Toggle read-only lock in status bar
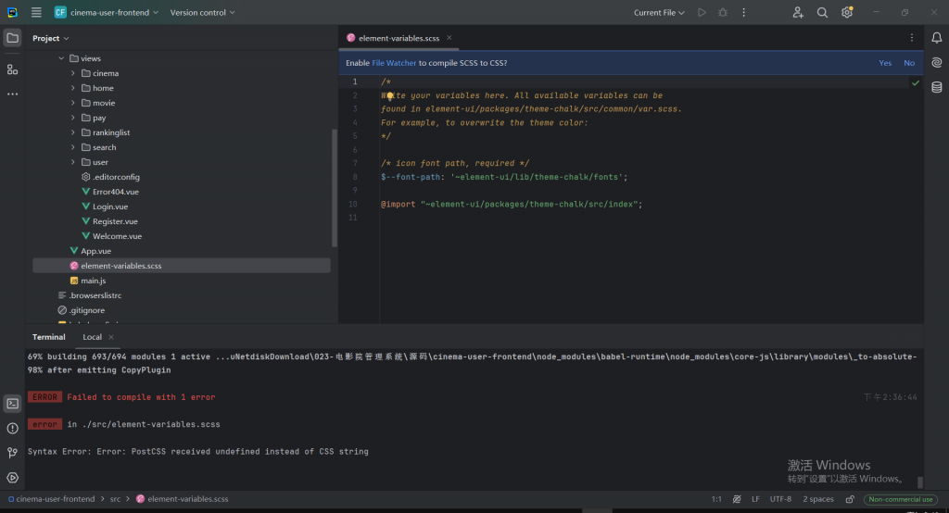949x513 pixels. pos(850,499)
